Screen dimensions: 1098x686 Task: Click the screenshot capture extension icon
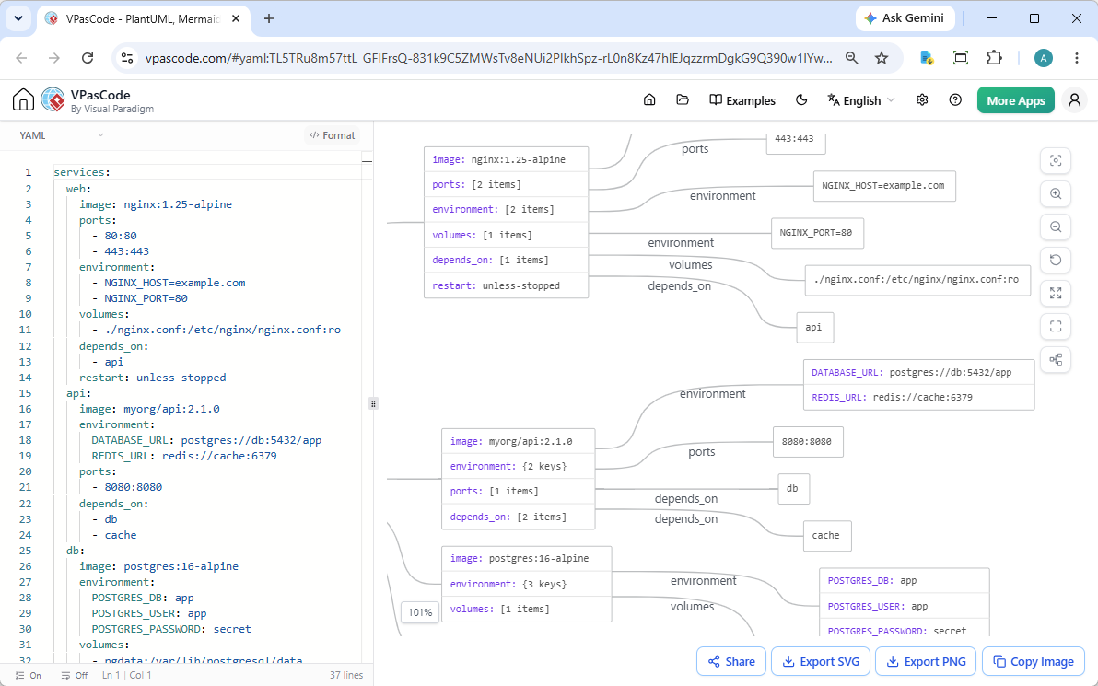pos(961,58)
